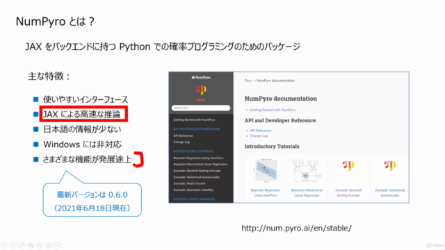Click the '主な特徴：' heading text

click(49, 76)
